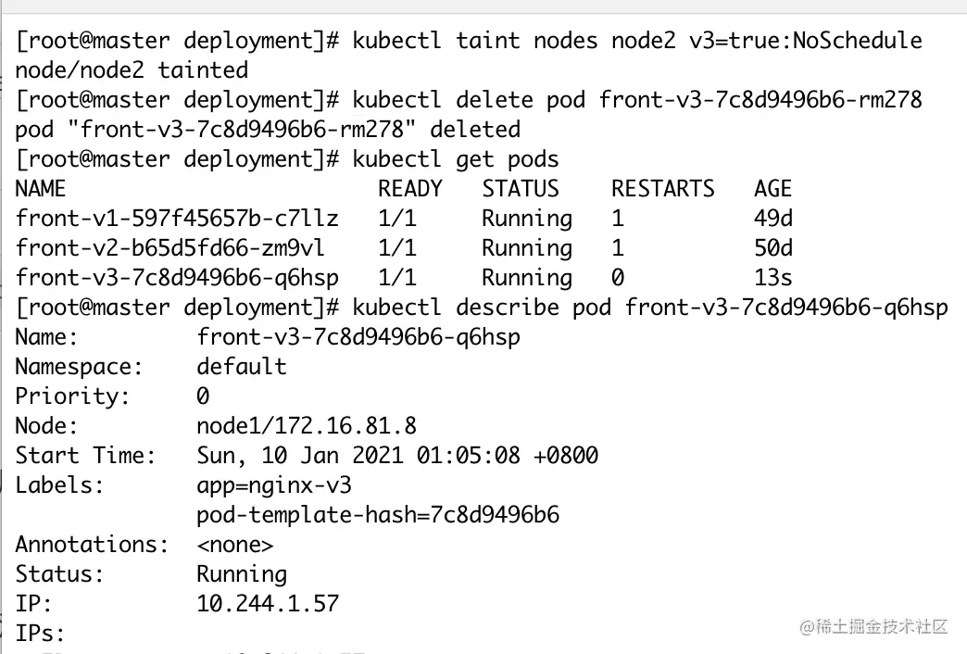Click the watermark text in the corner
The image size is (967, 654).
click(874, 627)
